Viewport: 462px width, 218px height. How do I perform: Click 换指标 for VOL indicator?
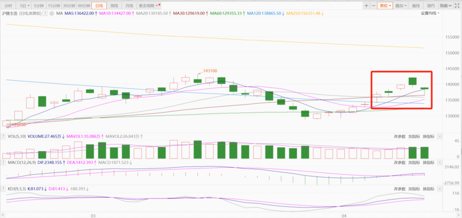click(429, 137)
